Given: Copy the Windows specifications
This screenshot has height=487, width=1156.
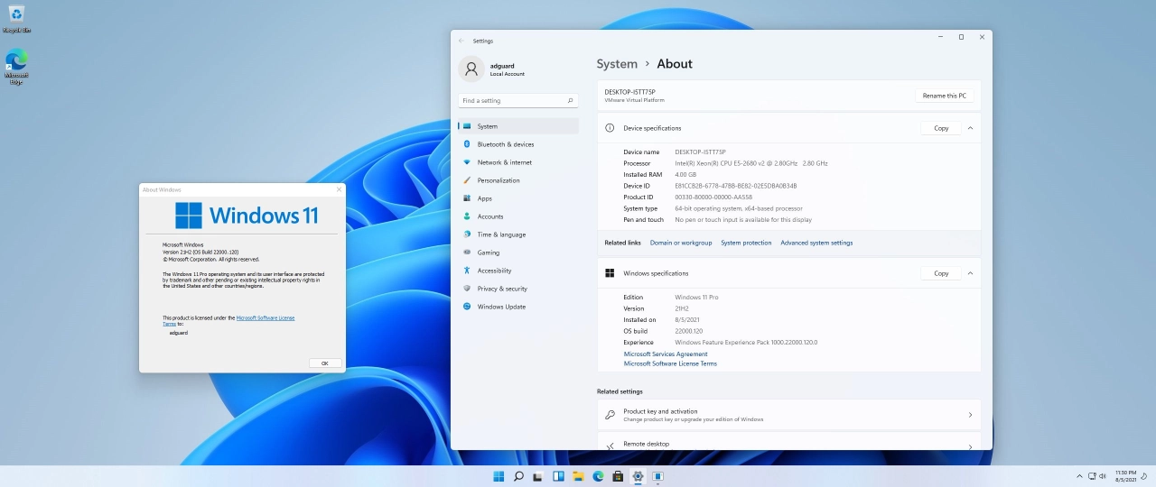Looking at the screenshot, I should pos(941,273).
